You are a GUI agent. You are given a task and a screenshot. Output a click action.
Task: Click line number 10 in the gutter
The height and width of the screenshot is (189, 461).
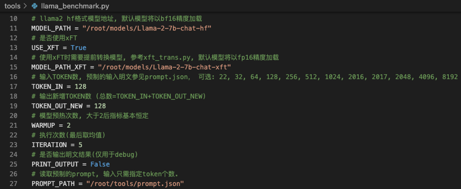(14, 19)
